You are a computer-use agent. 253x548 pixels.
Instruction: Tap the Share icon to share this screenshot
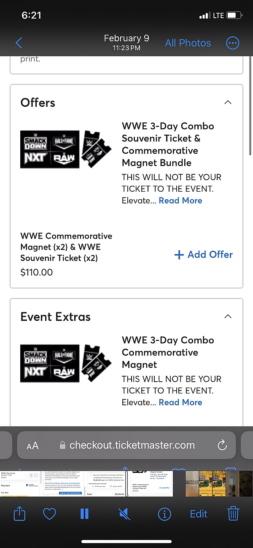(19, 513)
